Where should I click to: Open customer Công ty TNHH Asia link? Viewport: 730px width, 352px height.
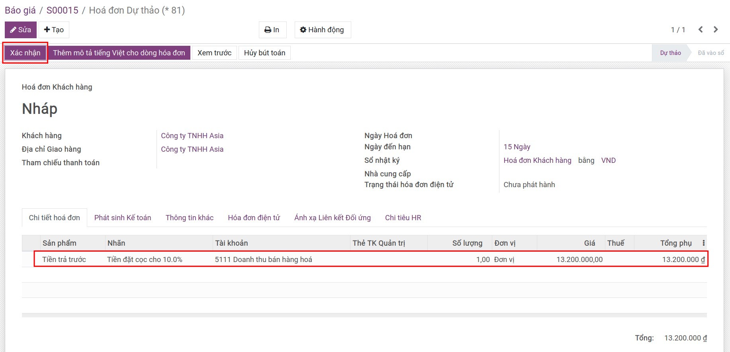point(192,136)
